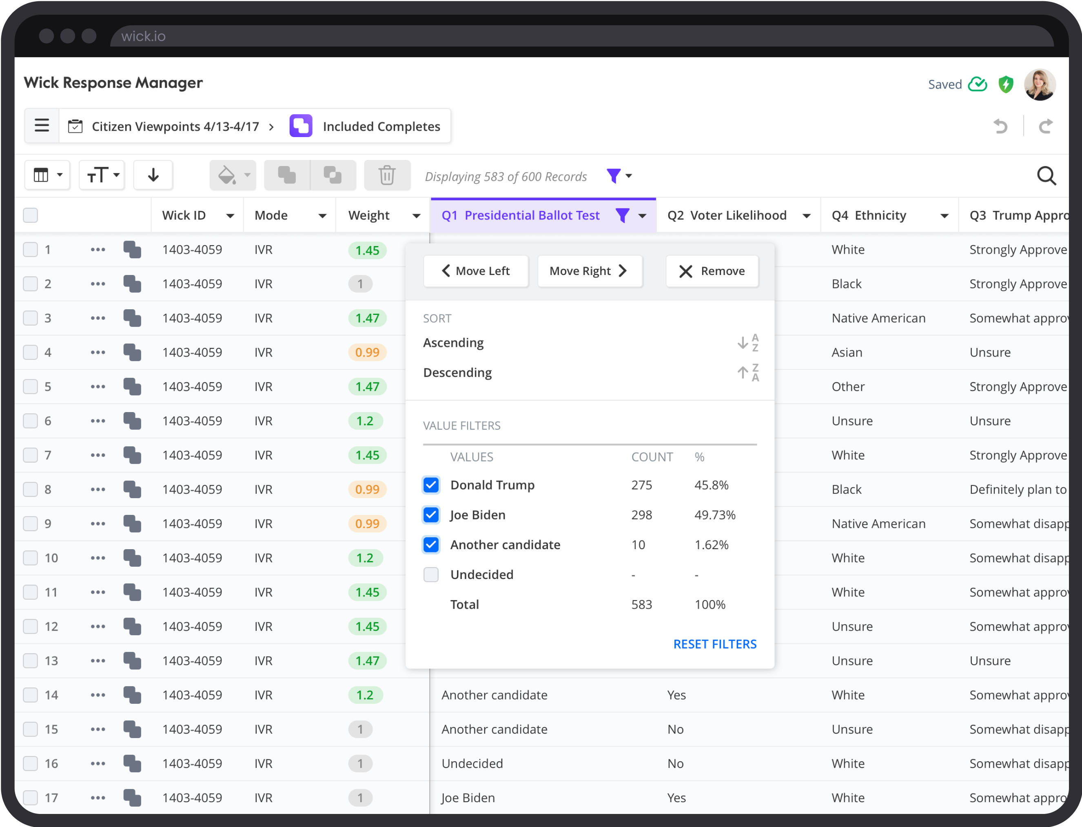This screenshot has height=827, width=1082.
Task: Click the redo arrow icon
Action: click(x=1046, y=126)
